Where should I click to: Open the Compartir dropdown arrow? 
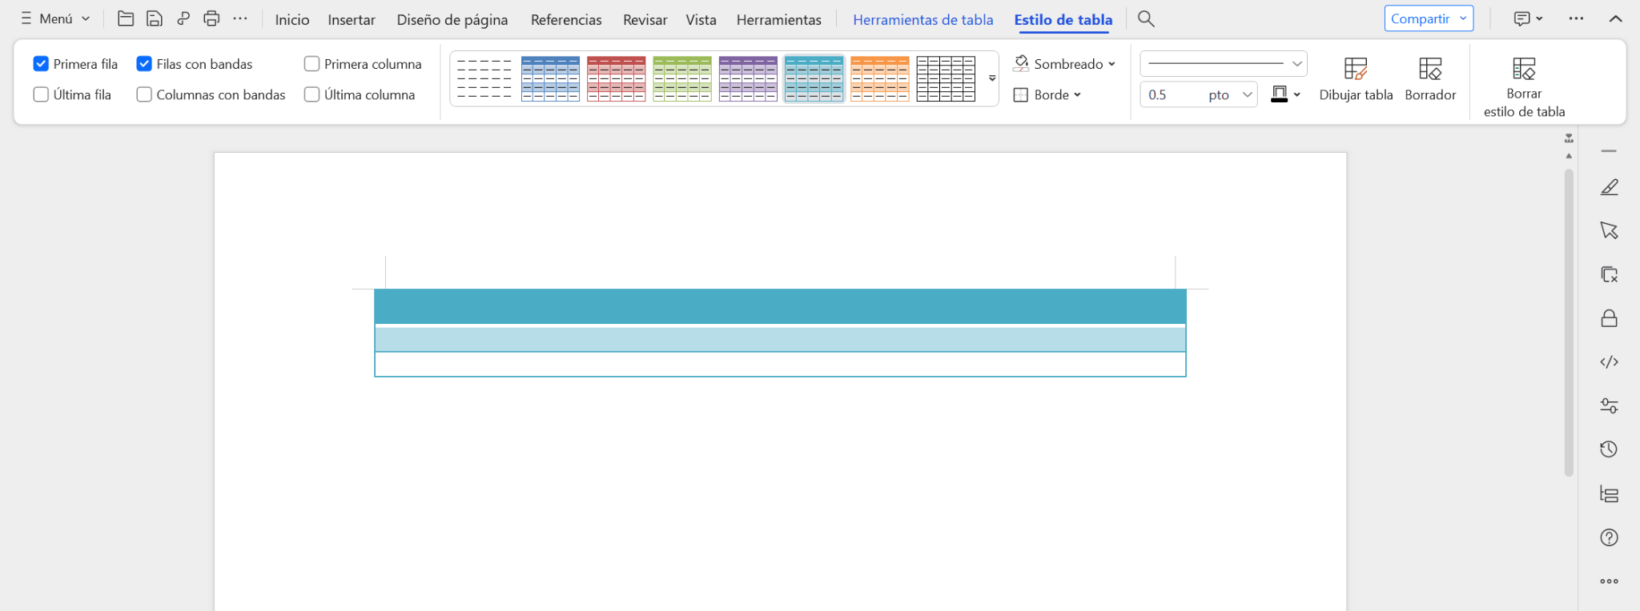coord(1463,18)
